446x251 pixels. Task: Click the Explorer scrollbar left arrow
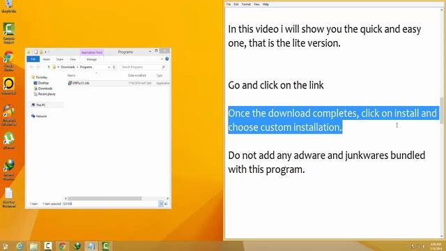coord(66,198)
